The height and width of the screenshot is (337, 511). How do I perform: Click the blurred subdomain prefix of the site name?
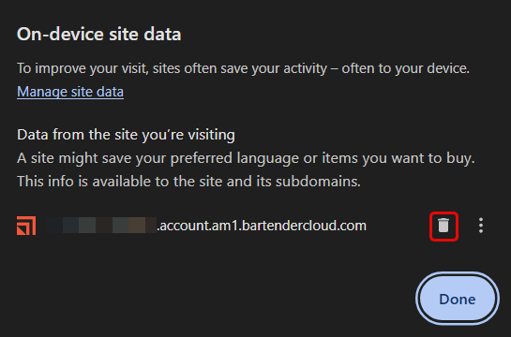(x=101, y=225)
